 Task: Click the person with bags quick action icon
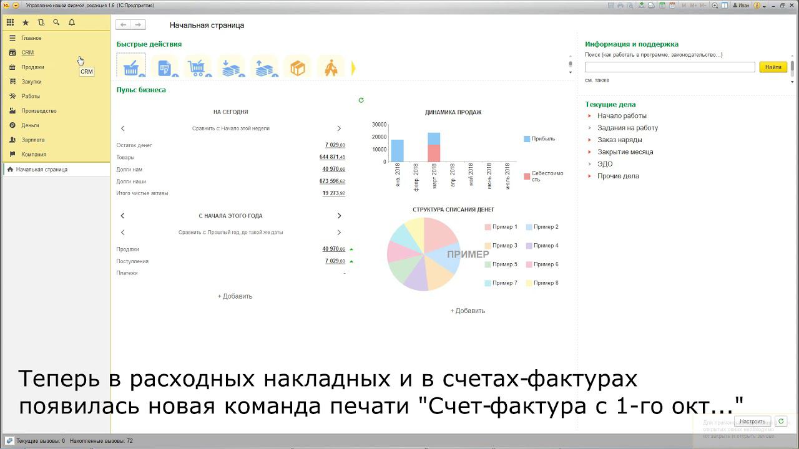pos(331,67)
